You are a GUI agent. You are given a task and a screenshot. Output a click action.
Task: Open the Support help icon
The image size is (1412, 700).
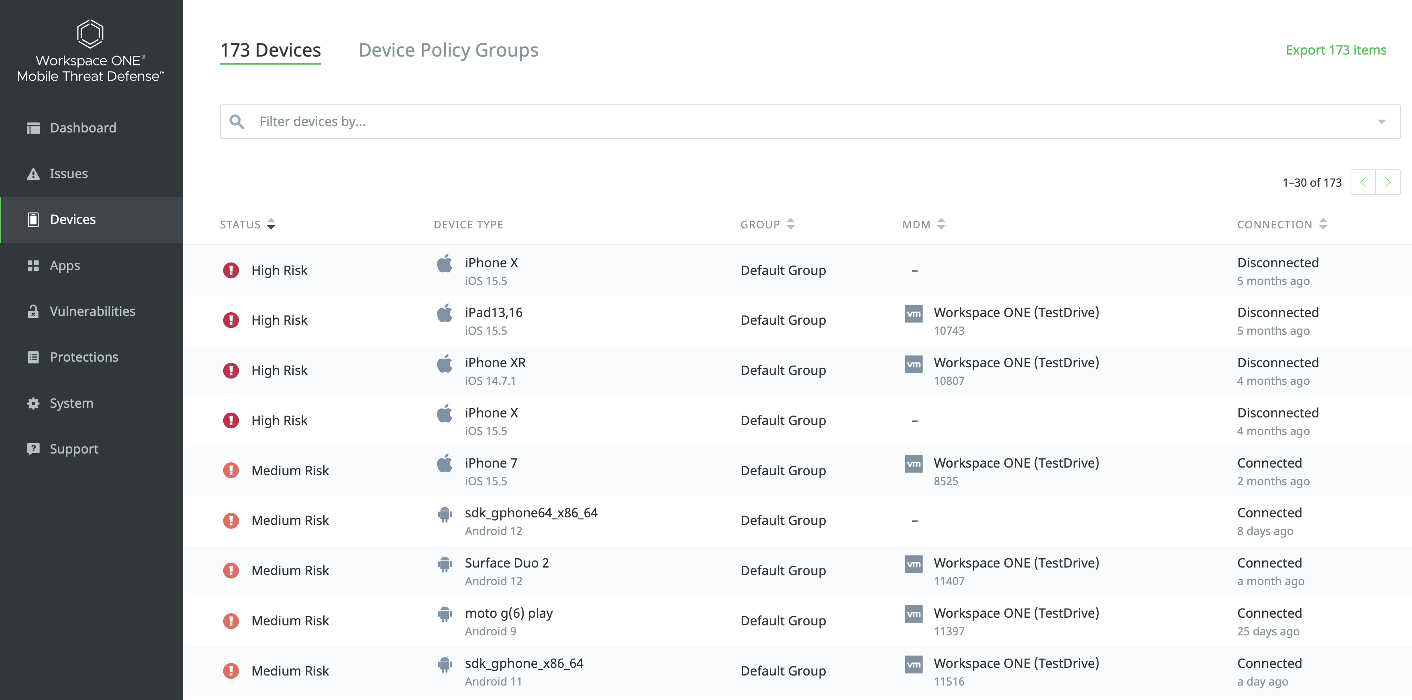point(33,449)
